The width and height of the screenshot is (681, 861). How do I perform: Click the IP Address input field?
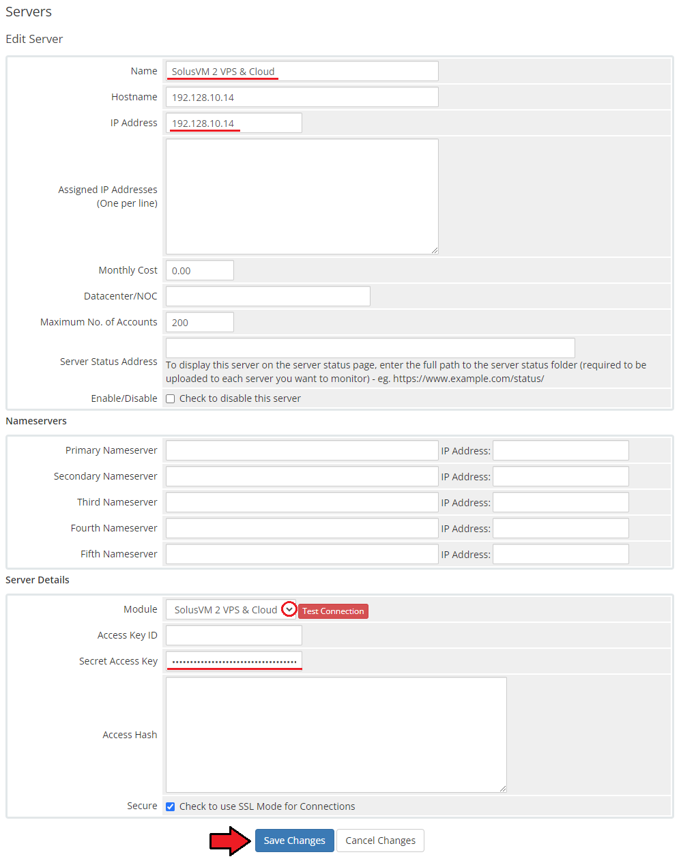[233, 123]
